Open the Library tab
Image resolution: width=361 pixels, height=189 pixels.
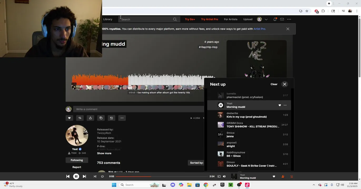click(x=108, y=19)
